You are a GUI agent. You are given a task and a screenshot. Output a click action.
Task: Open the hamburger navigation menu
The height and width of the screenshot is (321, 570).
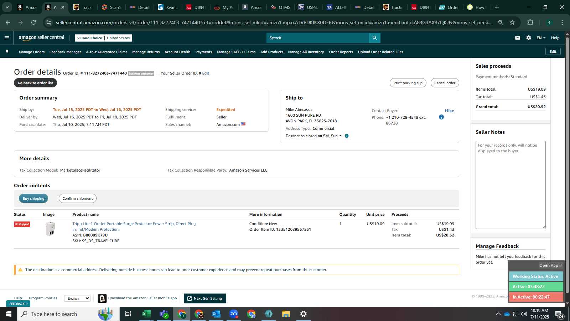tap(7, 38)
